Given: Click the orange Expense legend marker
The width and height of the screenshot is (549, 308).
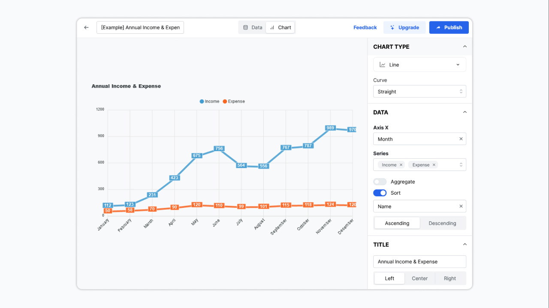Looking at the screenshot, I should 225,101.
